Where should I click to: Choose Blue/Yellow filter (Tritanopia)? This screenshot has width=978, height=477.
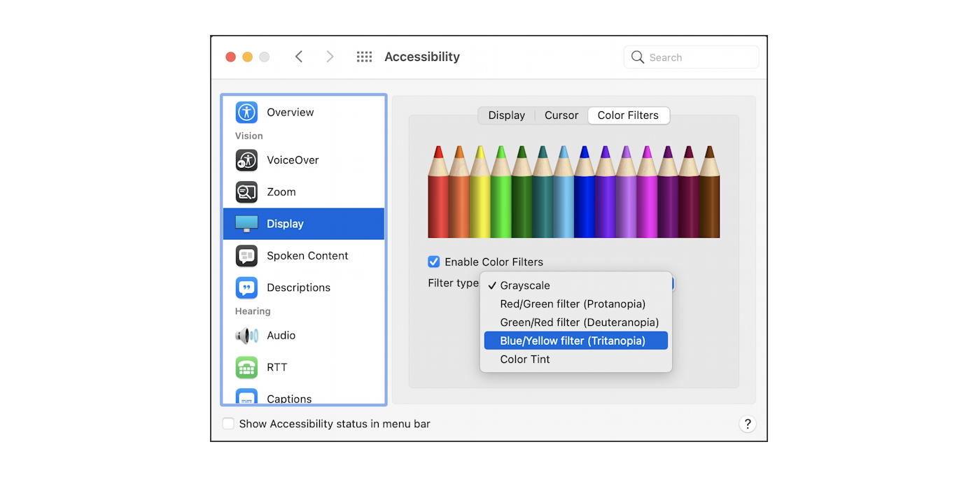(x=575, y=340)
